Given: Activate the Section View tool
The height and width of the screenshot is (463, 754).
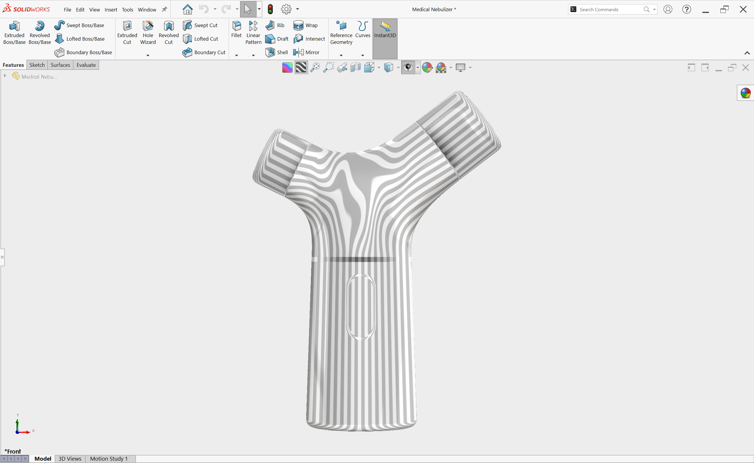Looking at the screenshot, I should point(356,67).
